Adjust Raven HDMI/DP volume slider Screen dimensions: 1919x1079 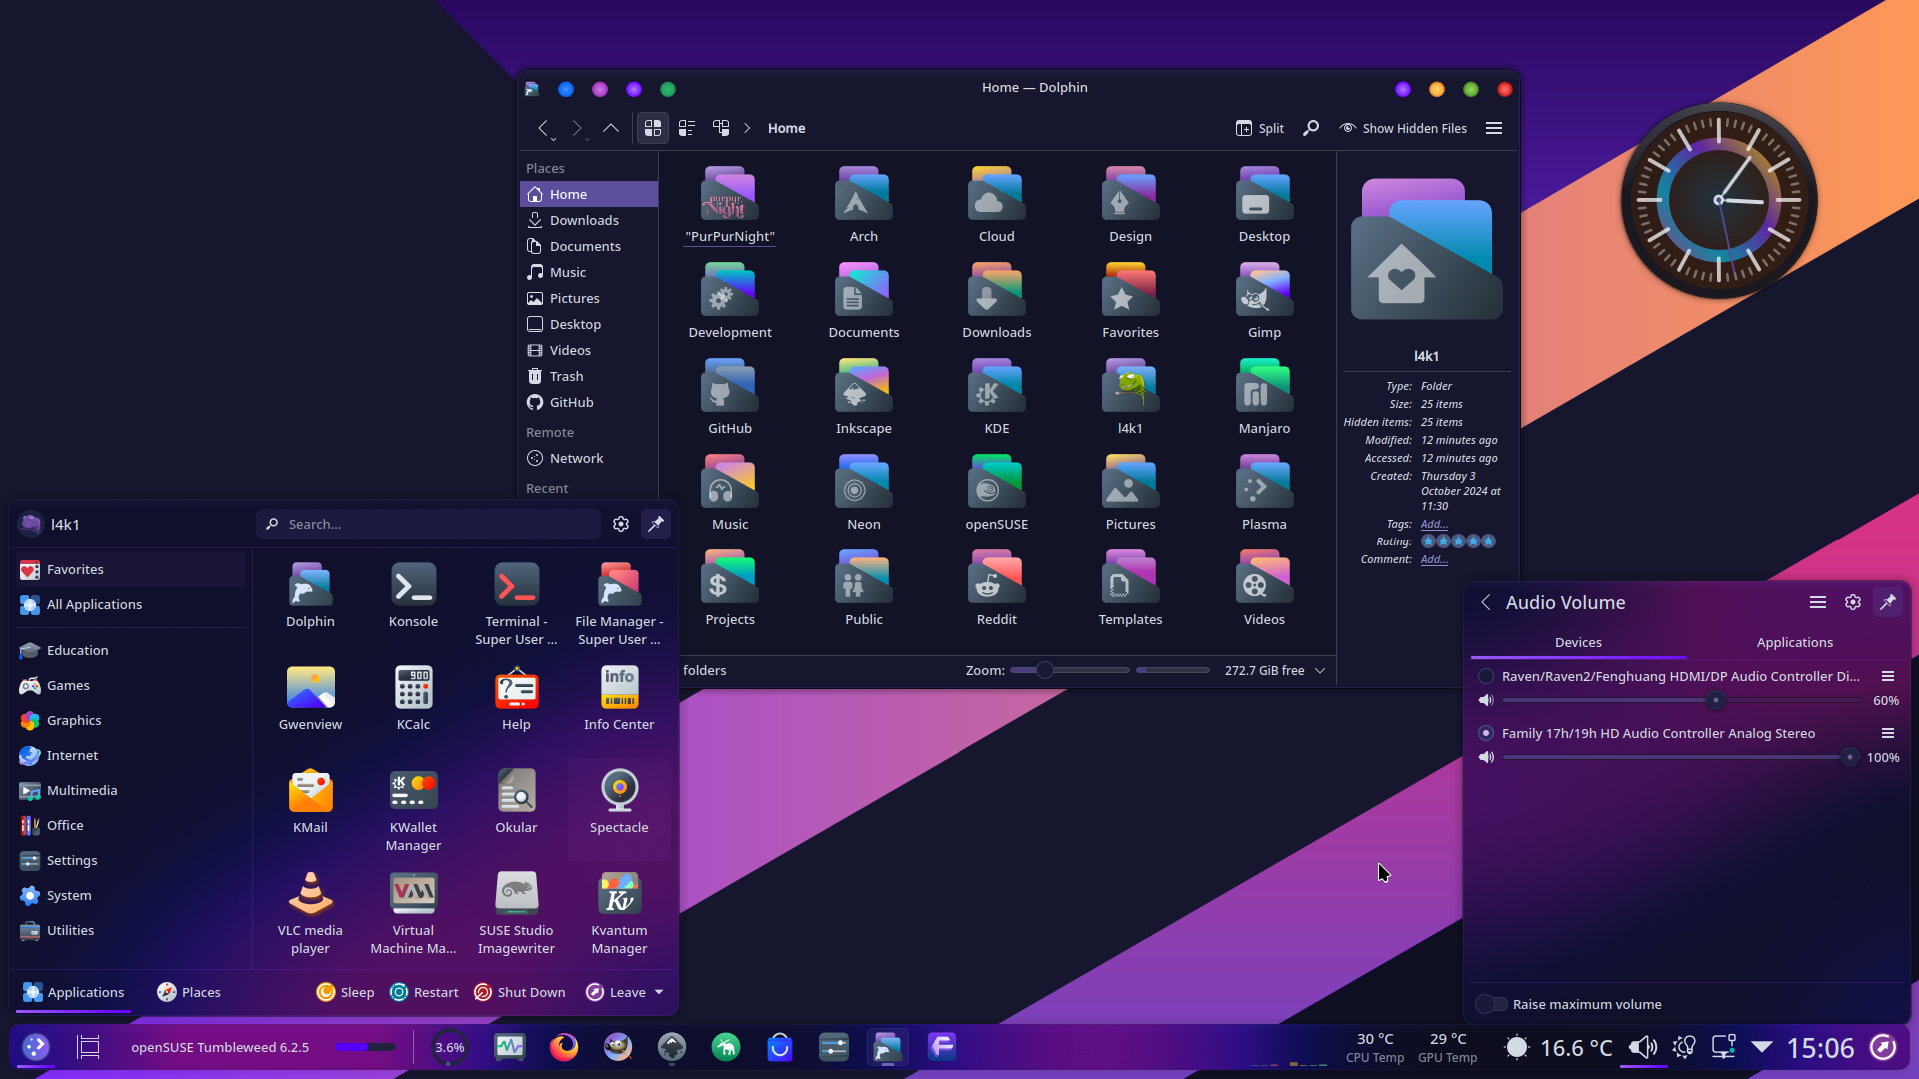click(x=1682, y=700)
